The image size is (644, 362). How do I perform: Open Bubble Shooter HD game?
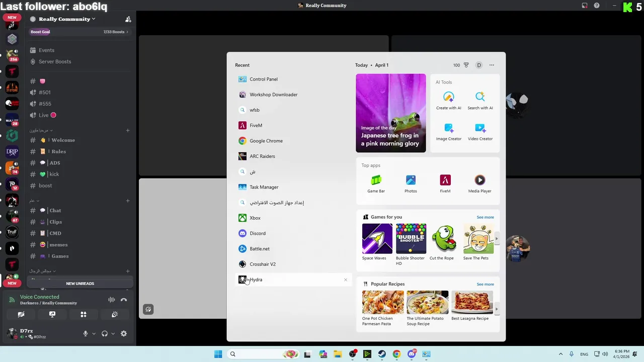coord(411,244)
